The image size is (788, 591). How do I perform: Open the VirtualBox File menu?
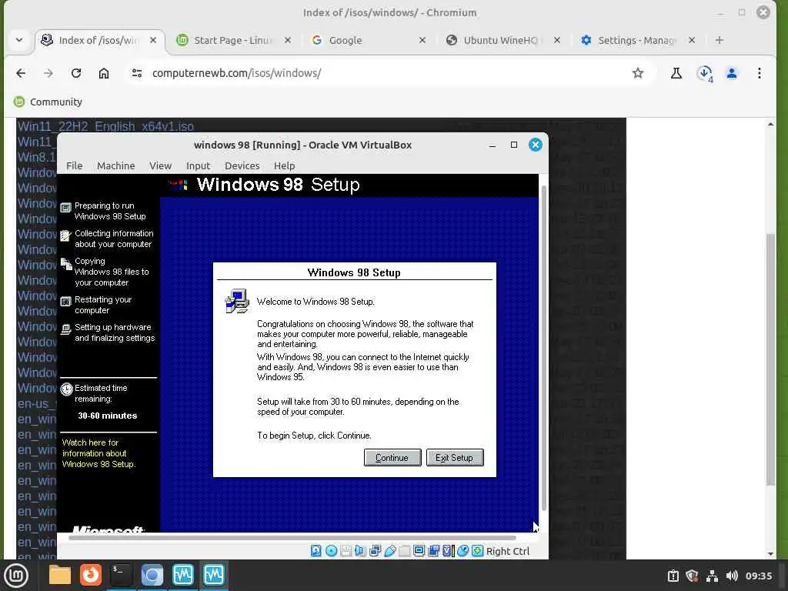(x=75, y=166)
